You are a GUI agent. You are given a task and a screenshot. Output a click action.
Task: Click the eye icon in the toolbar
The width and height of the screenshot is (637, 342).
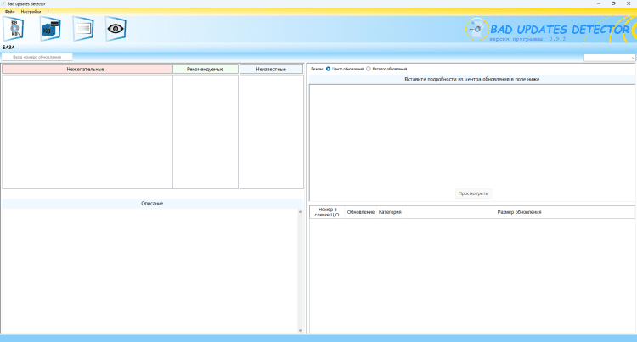click(116, 29)
